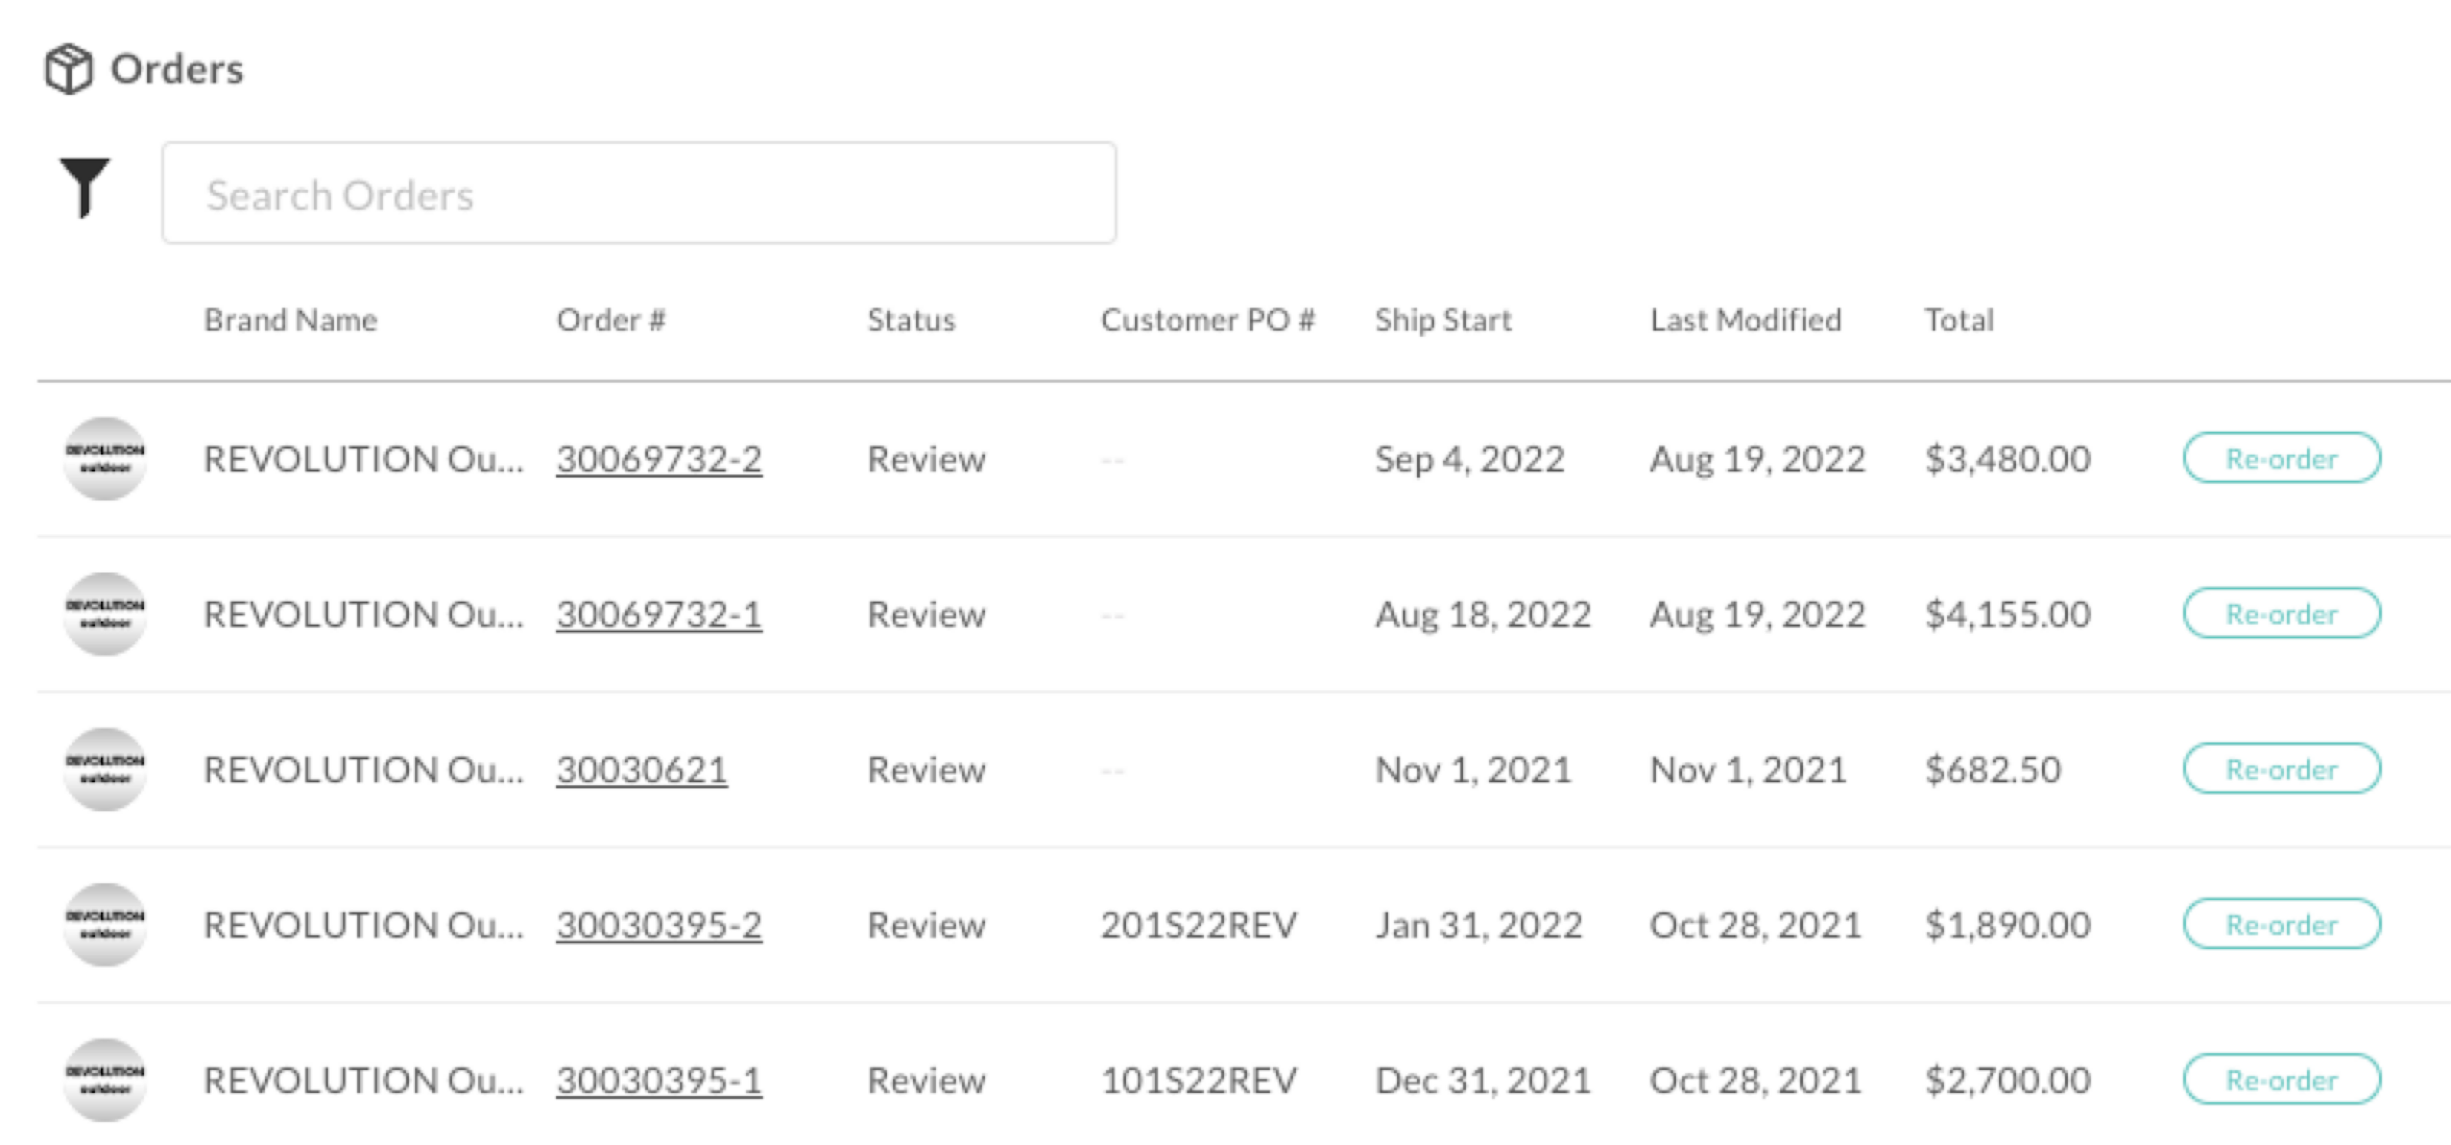The height and width of the screenshot is (1145, 2451).
Task: Click the Orders box icon
Action: click(68, 68)
